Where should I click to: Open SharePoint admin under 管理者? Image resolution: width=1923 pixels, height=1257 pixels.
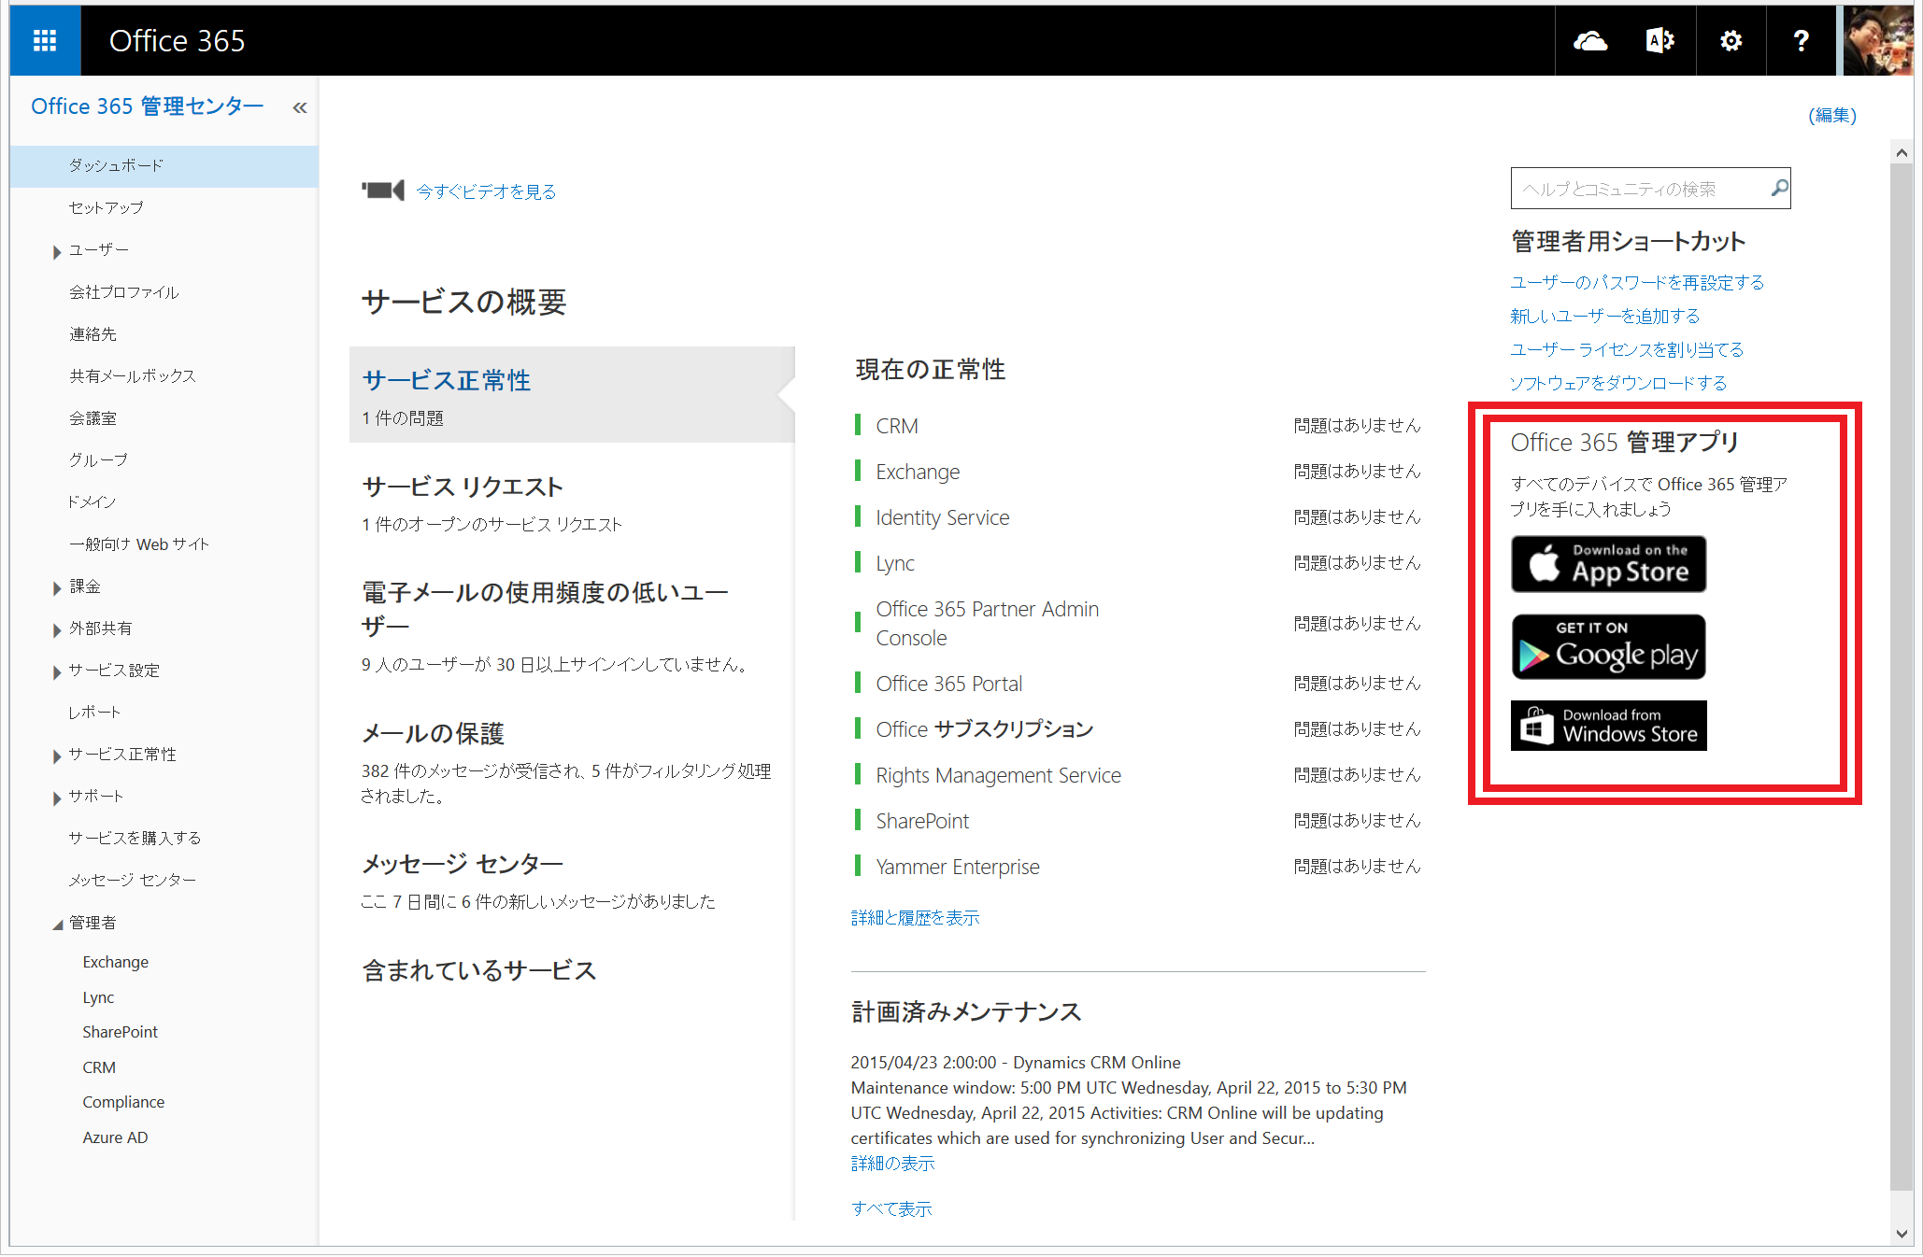[x=120, y=1032]
